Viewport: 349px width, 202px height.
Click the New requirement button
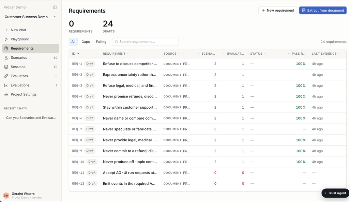tap(278, 11)
